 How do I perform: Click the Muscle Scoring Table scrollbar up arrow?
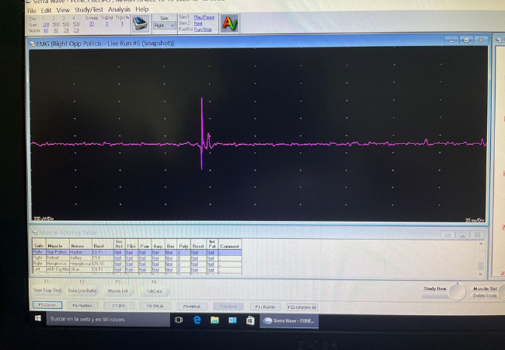(x=480, y=244)
